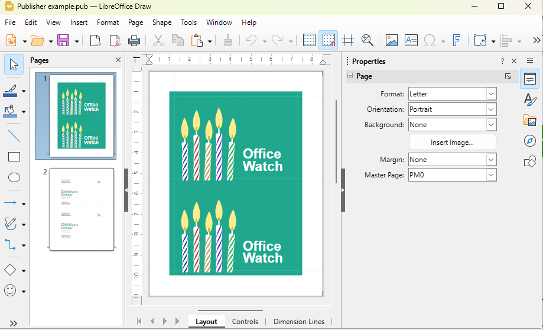
Task: Select the Connectors tool
Action: pyautogui.click(x=11, y=244)
